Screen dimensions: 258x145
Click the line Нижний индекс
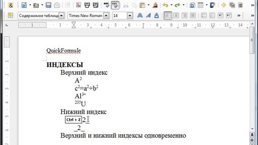83,112
